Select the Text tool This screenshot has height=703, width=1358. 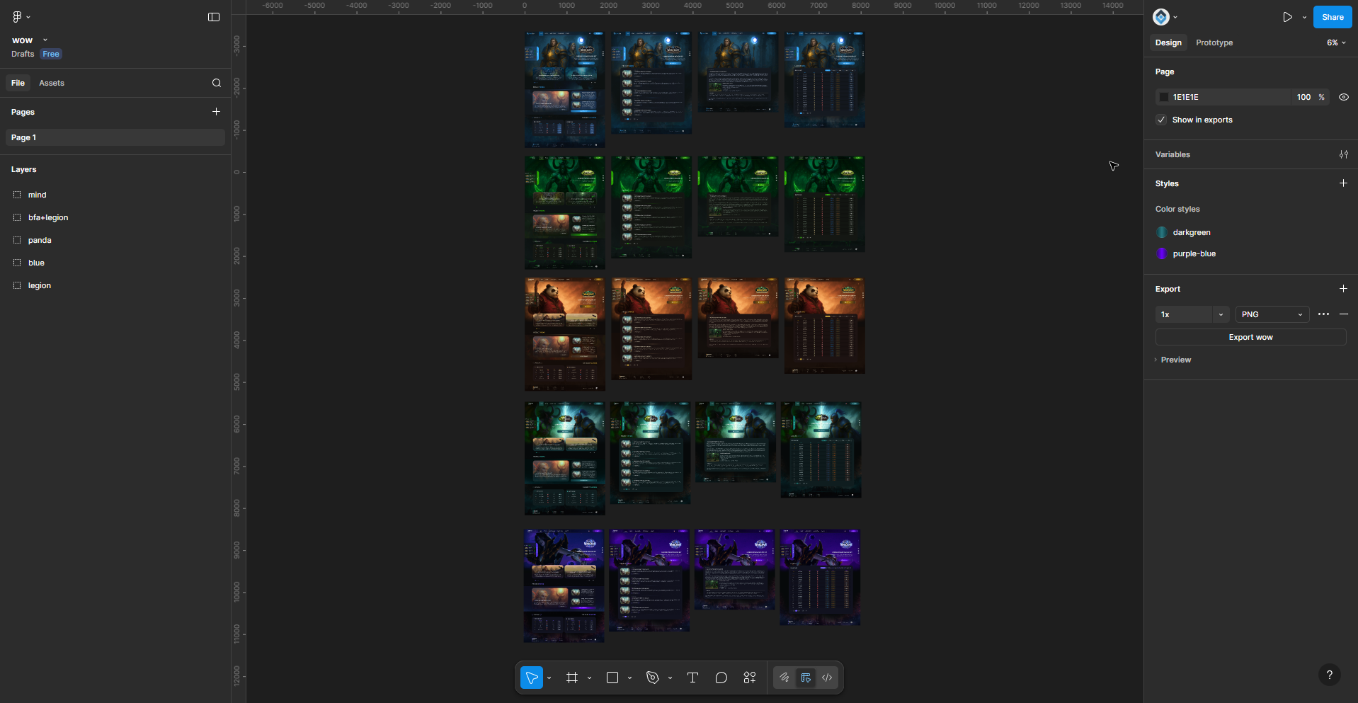[692, 678]
